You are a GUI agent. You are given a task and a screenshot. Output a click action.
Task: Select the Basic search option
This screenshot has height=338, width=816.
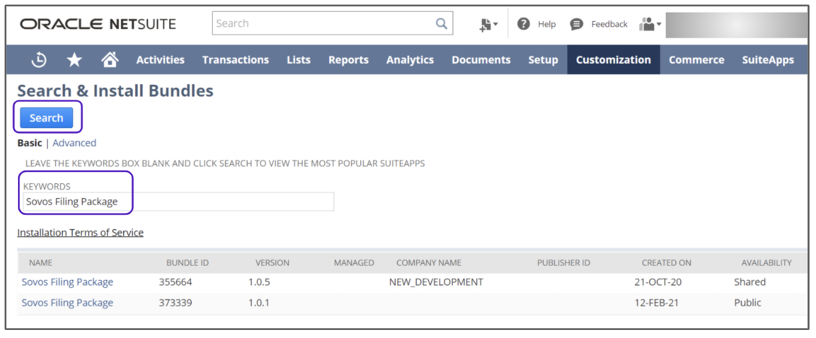click(x=30, y=143)
